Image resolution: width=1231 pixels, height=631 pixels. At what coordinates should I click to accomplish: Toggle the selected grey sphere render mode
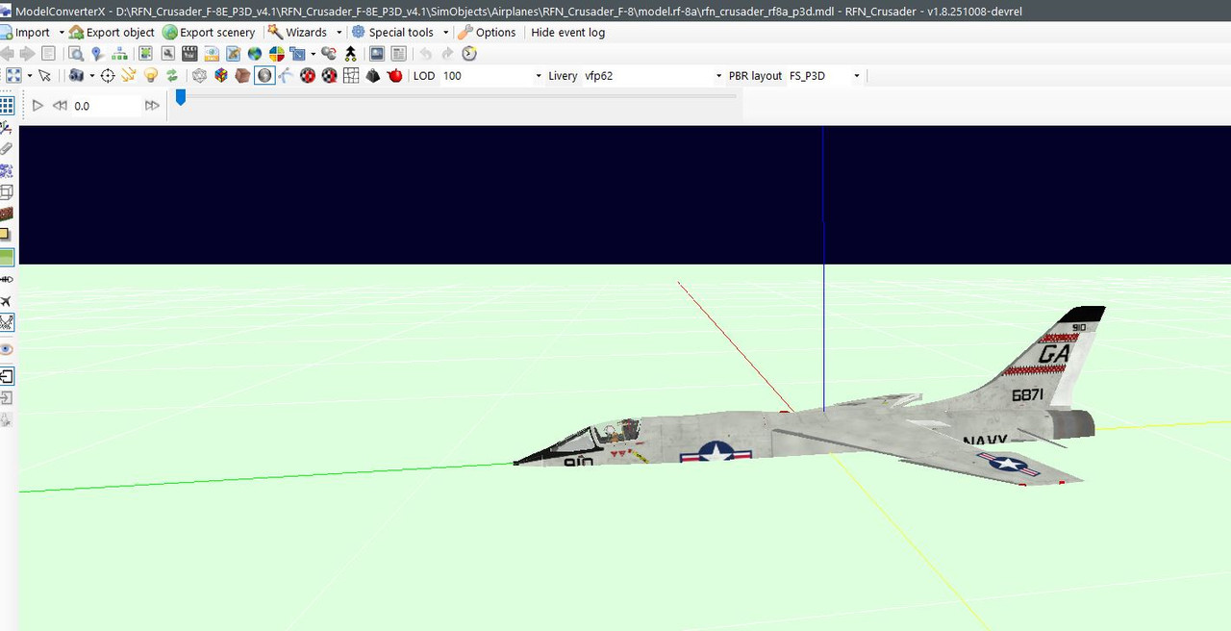point(264,76)
